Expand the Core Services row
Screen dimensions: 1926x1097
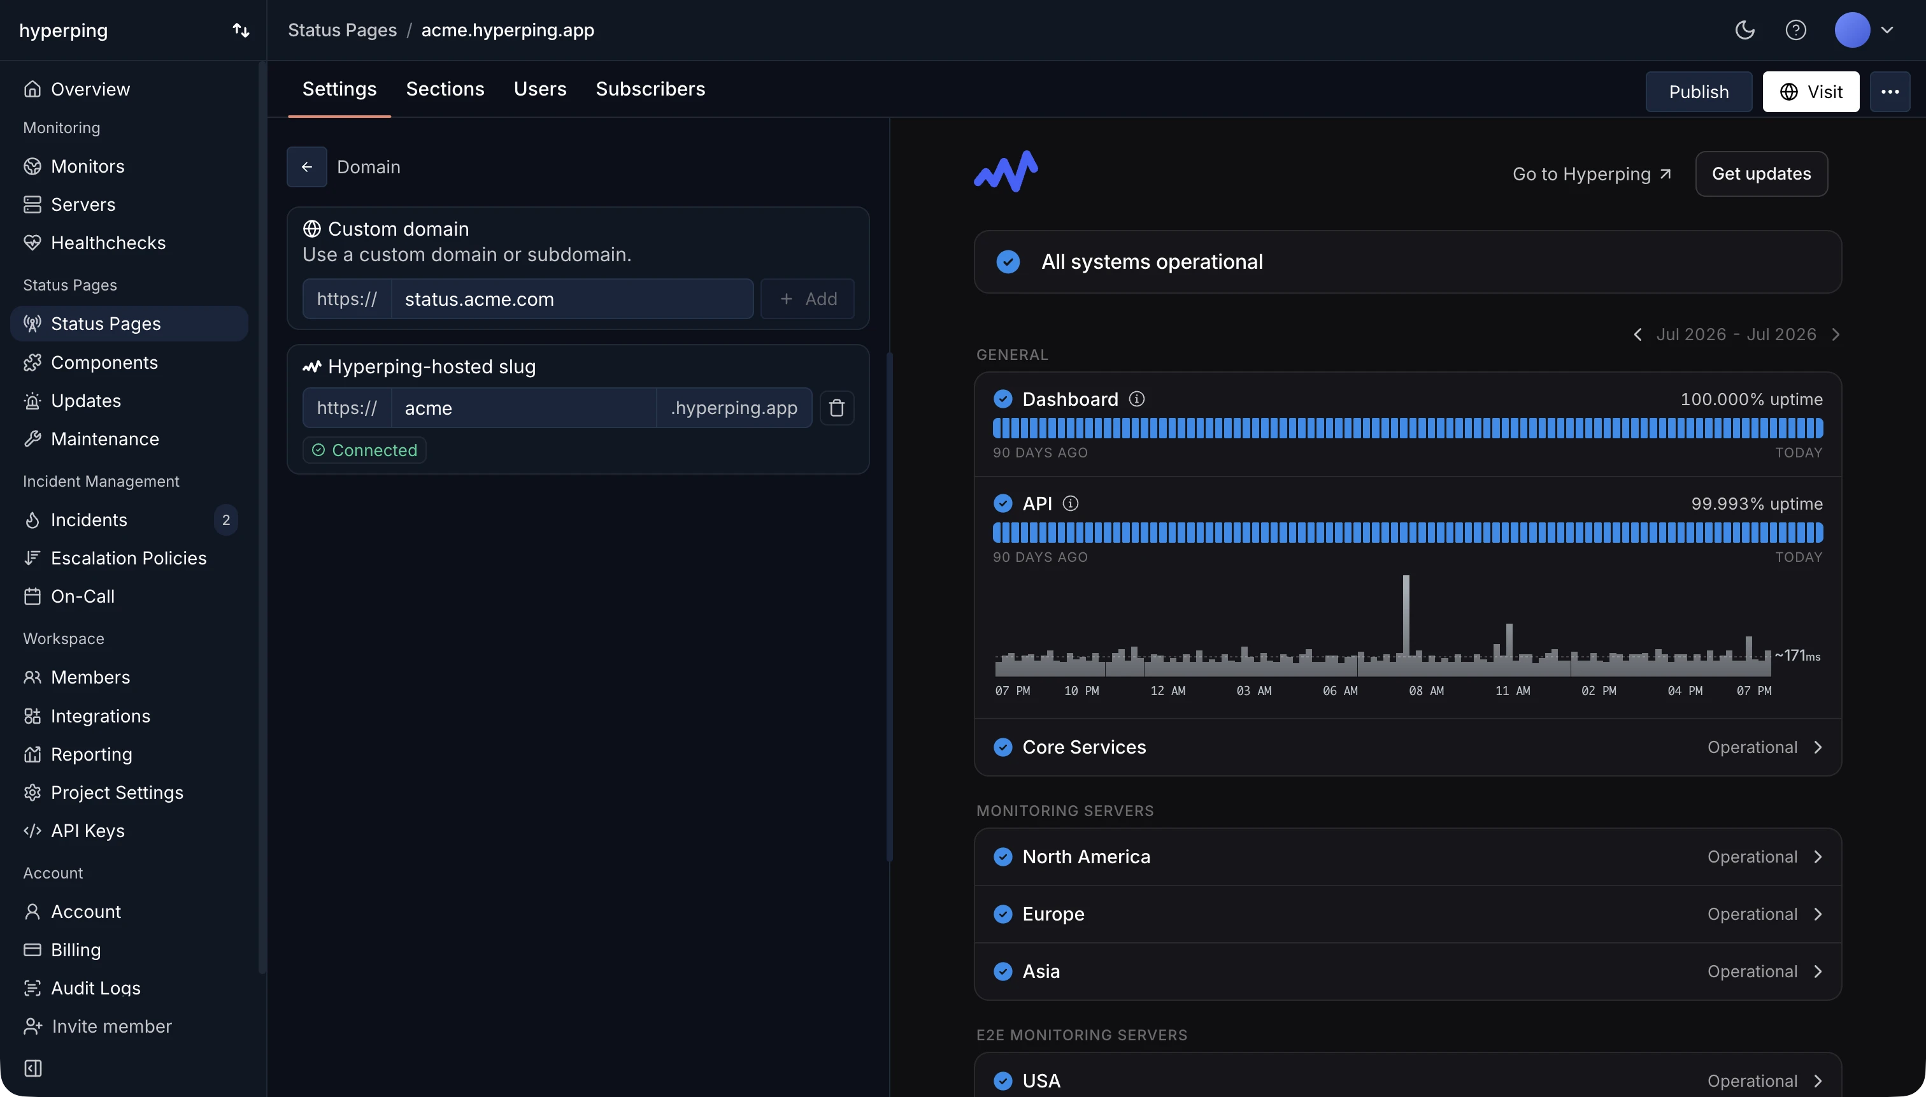tap(1407, 747)
